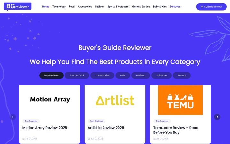Select the Accessories filter tab
230x144 pixels.
(102, 76)
